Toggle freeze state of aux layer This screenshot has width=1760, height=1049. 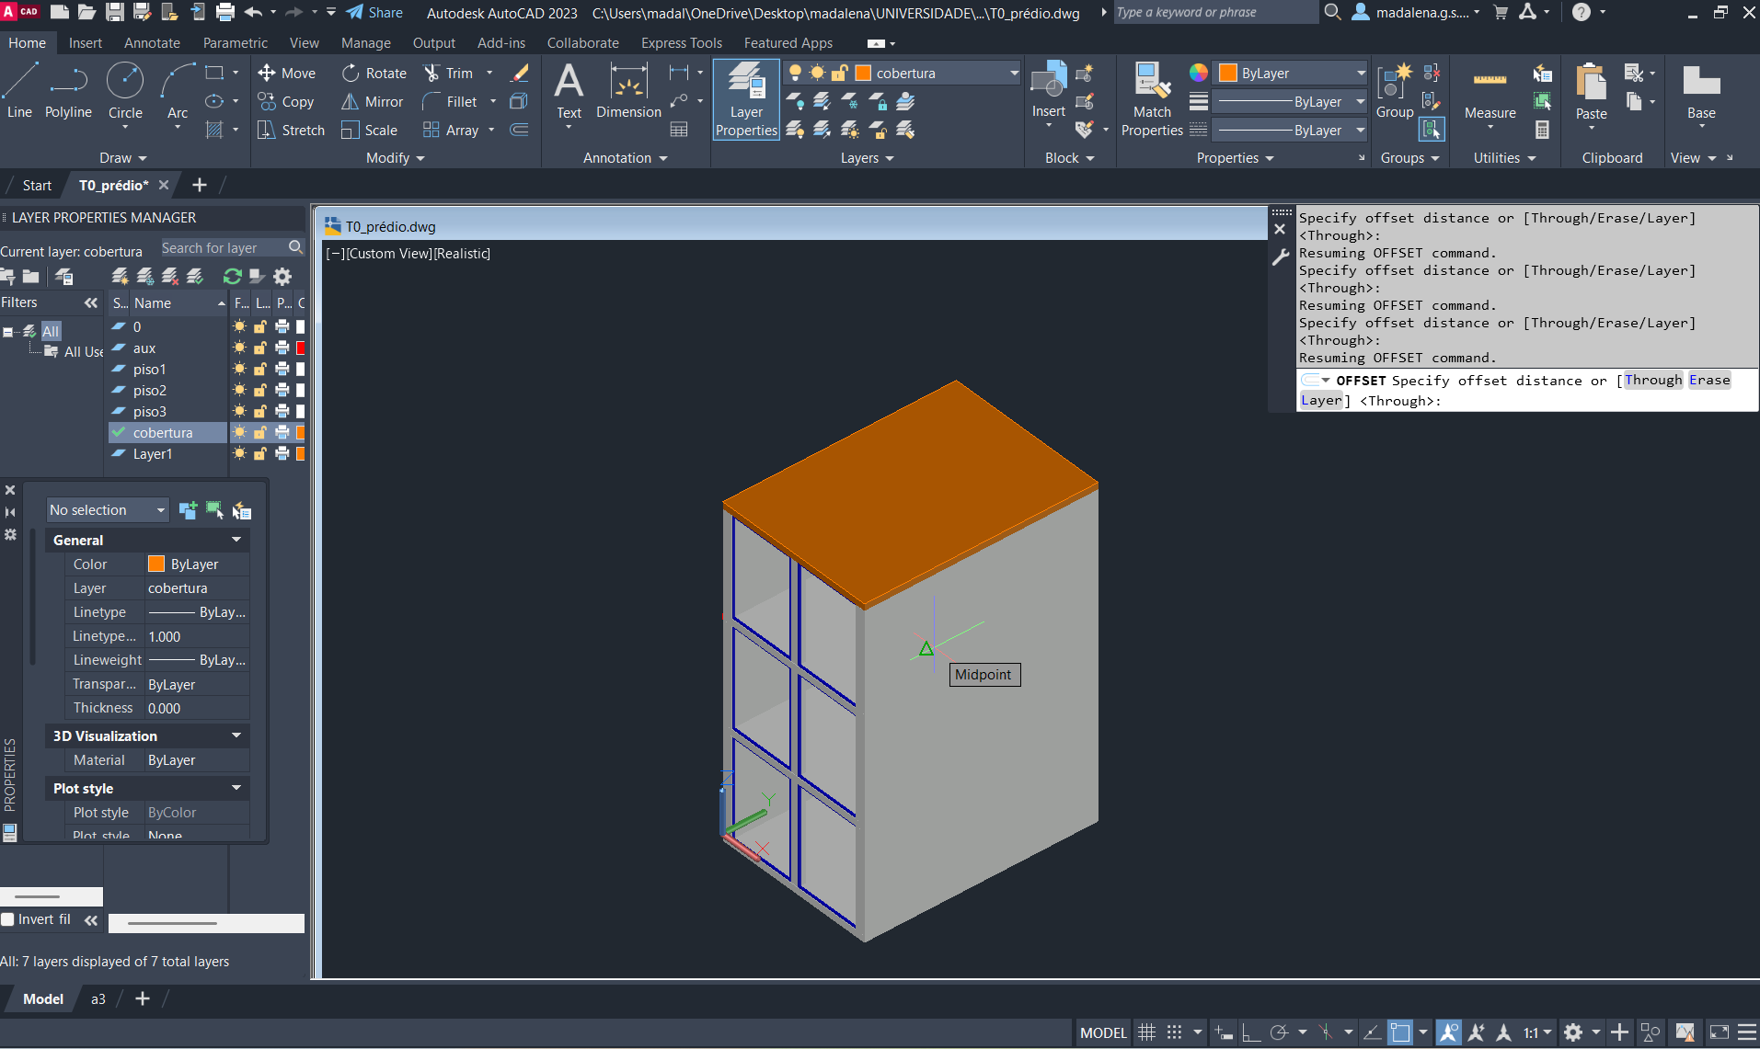tap(239, 348)
